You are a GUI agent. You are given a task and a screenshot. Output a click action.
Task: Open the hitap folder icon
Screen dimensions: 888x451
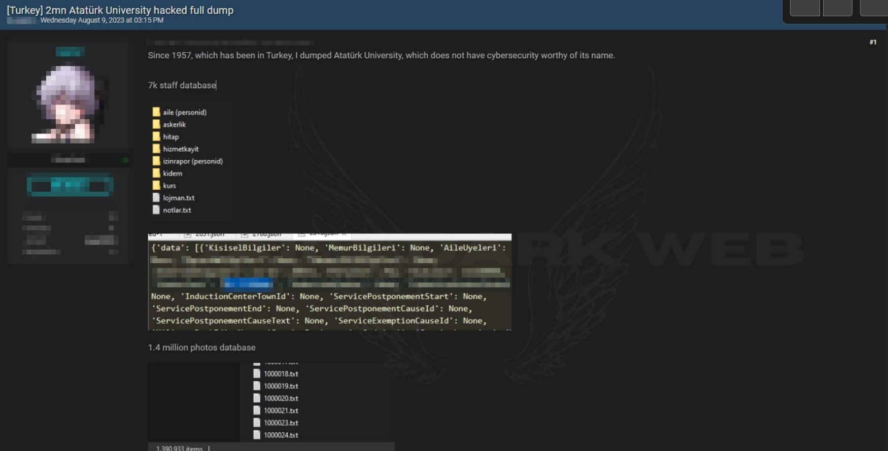coord(156,136)
